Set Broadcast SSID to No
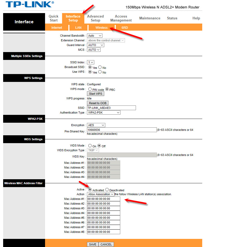225x247 pixels. [100, 68]
